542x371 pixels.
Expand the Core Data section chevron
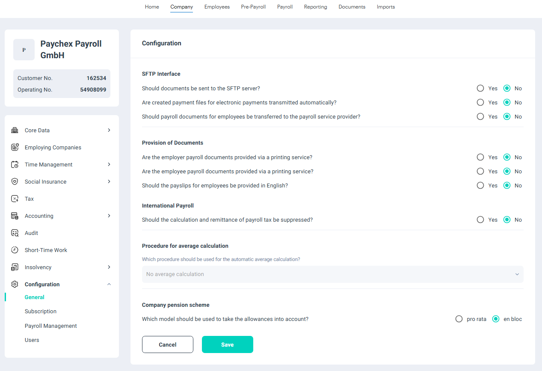pyautogui.click(x=109, y=130)
